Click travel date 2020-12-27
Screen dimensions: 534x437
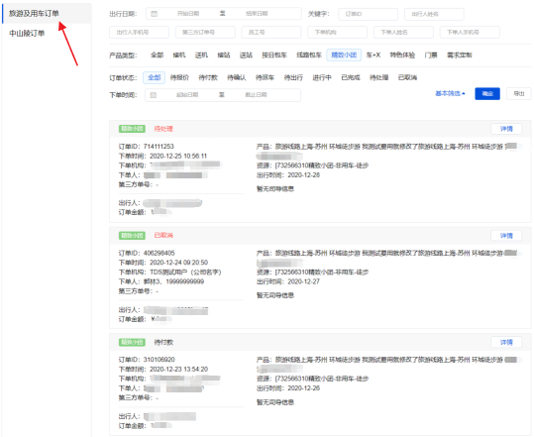point(304,281)
